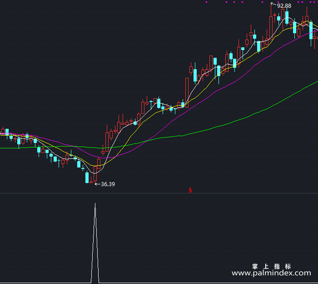
Task: Click the 36.39 low price label
Action: [108, 184]
